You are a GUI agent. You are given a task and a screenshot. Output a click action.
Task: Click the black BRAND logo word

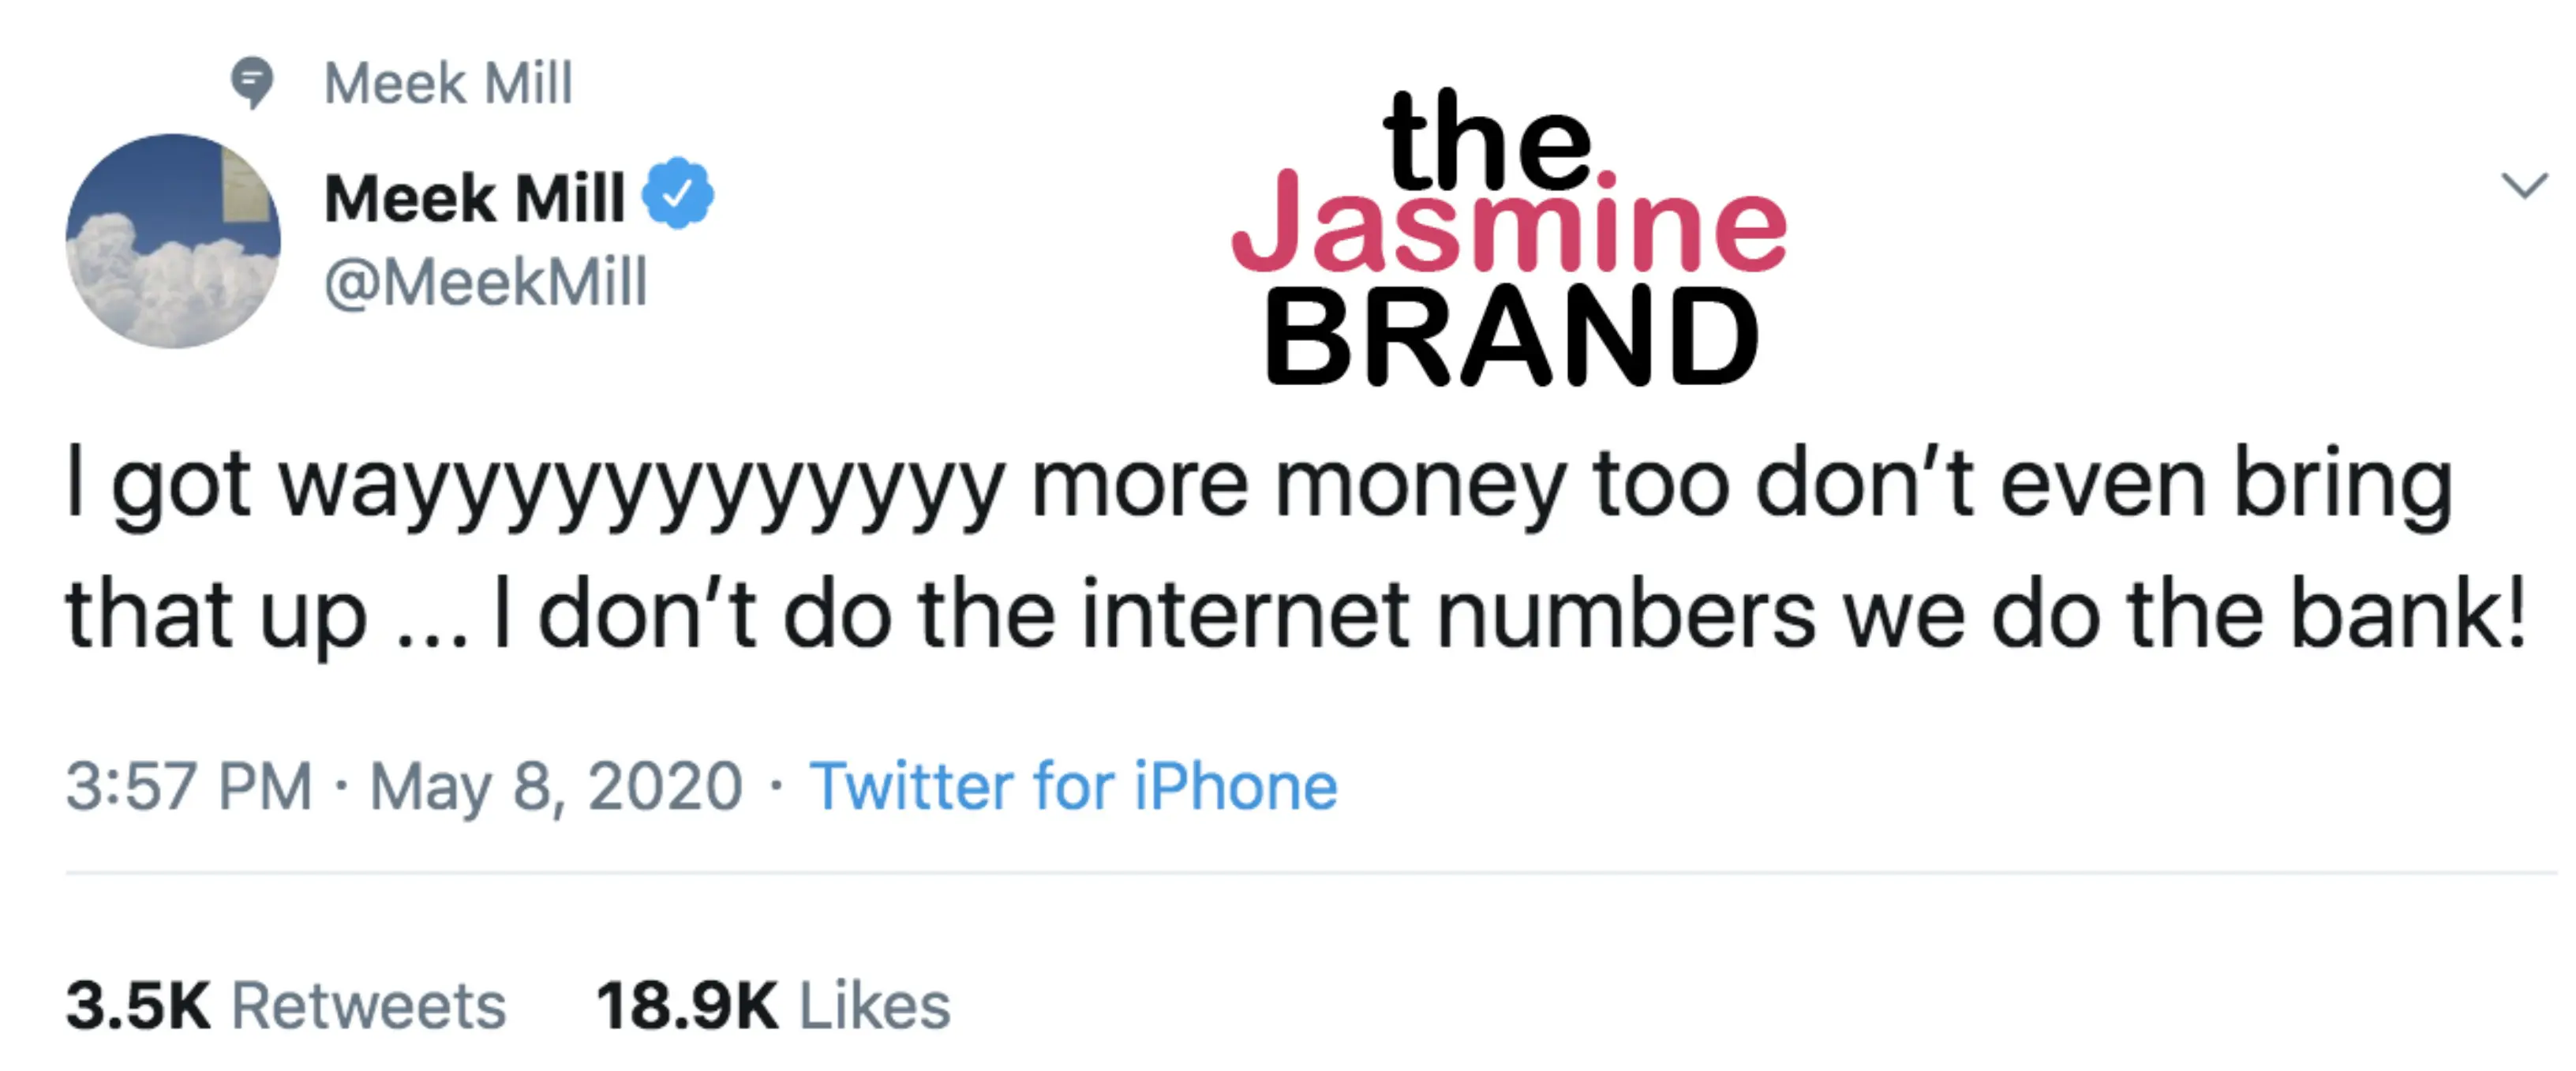(x=1511, y=336)
